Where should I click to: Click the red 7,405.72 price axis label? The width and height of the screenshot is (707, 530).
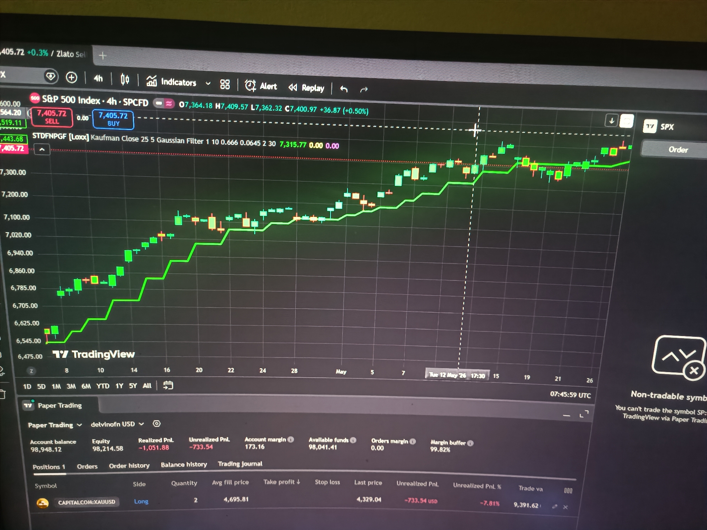13,148
